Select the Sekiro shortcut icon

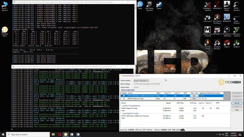click(236, 19)
